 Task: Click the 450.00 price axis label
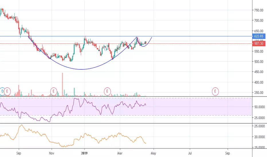tap(259, 72)
